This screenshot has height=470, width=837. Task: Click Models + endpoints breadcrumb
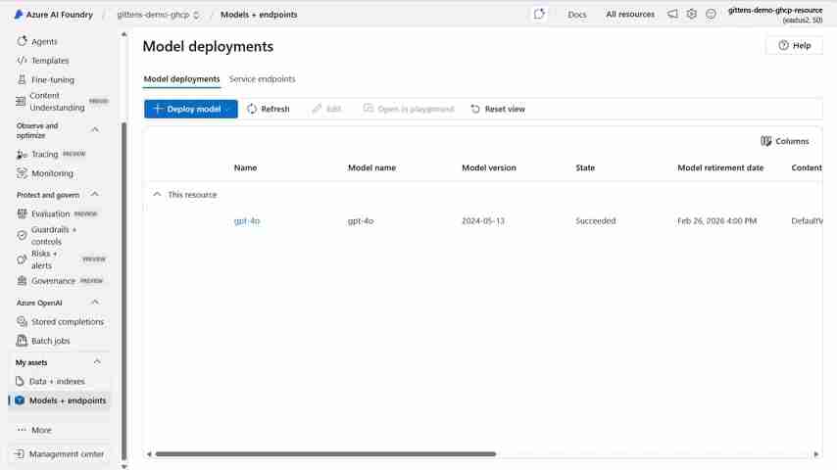tap(259, 15)
